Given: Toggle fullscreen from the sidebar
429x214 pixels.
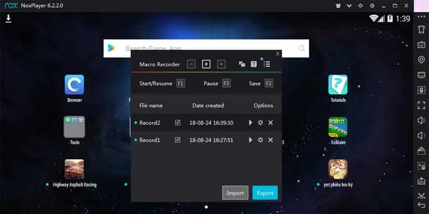Looking at the screenshot, I should tap(421, 105).
